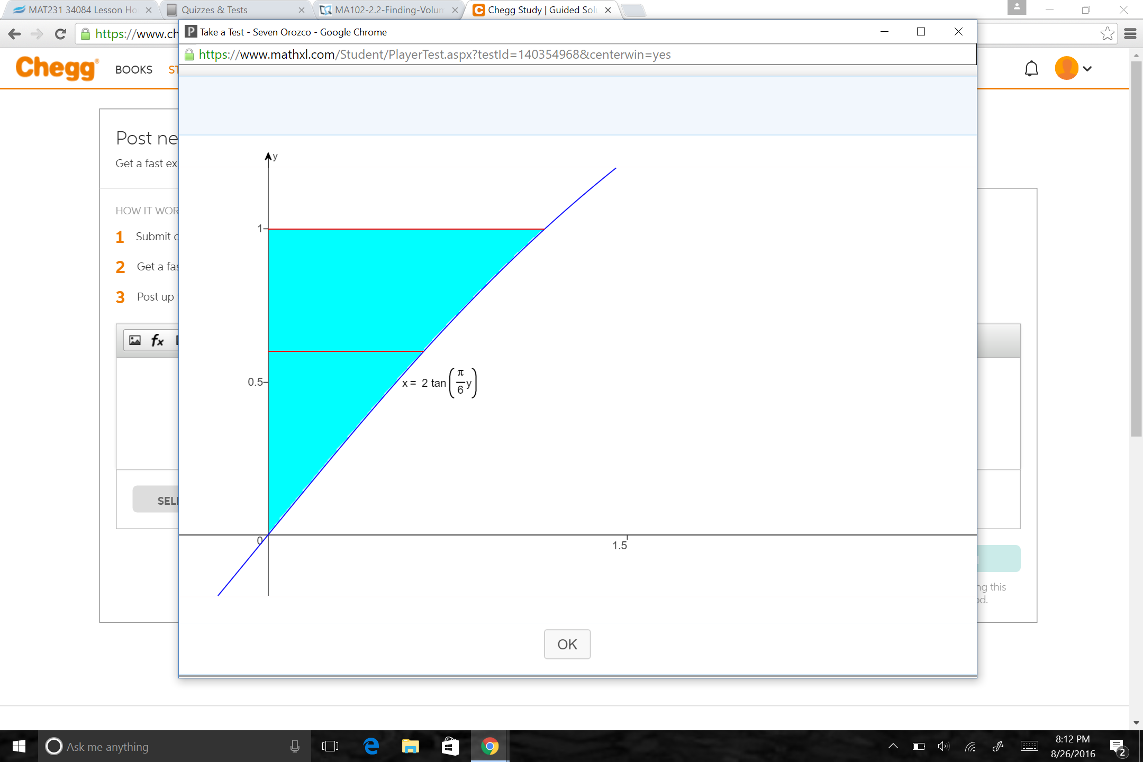The image size is (1143, 762).
Task: Select the BOOKS menu item
Action: pos(133,69)
